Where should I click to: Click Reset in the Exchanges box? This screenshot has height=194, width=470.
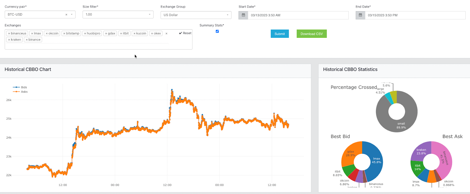[185, 33]
